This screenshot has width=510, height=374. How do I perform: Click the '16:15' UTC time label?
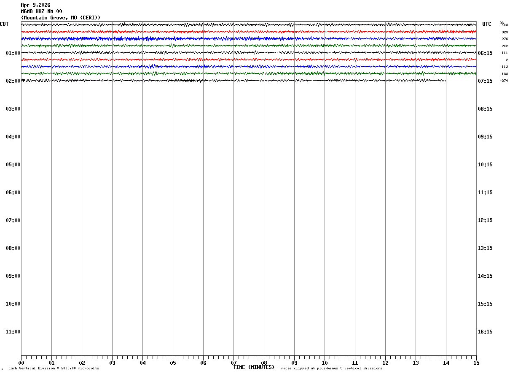485,332
